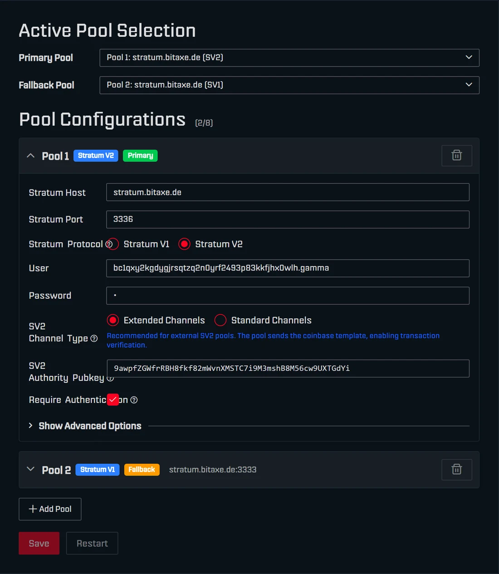Click the blue Stratum V2 badge

(96, 156)
